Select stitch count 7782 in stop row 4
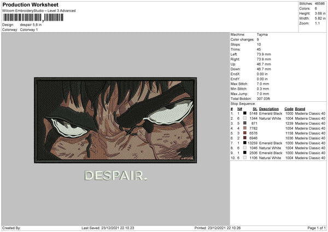Viewport: 328px width, 232px height. (x=253, y=128)
